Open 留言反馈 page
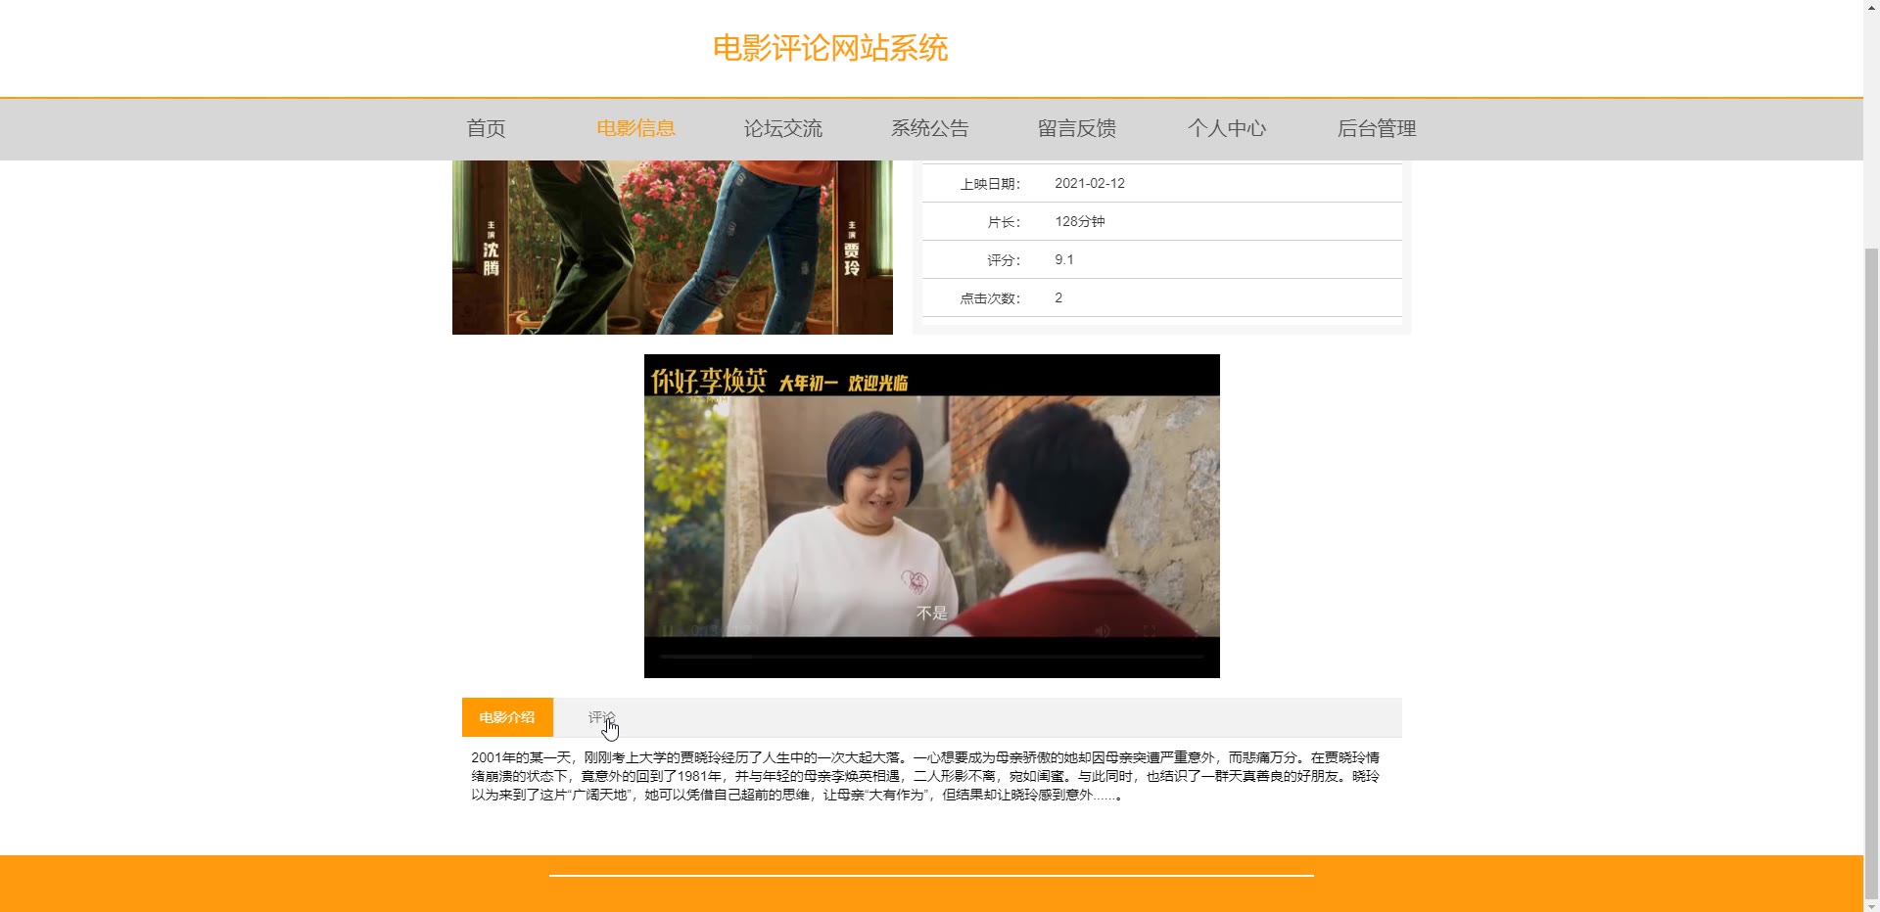The image size is (1880, 912). pos(1076,128)
